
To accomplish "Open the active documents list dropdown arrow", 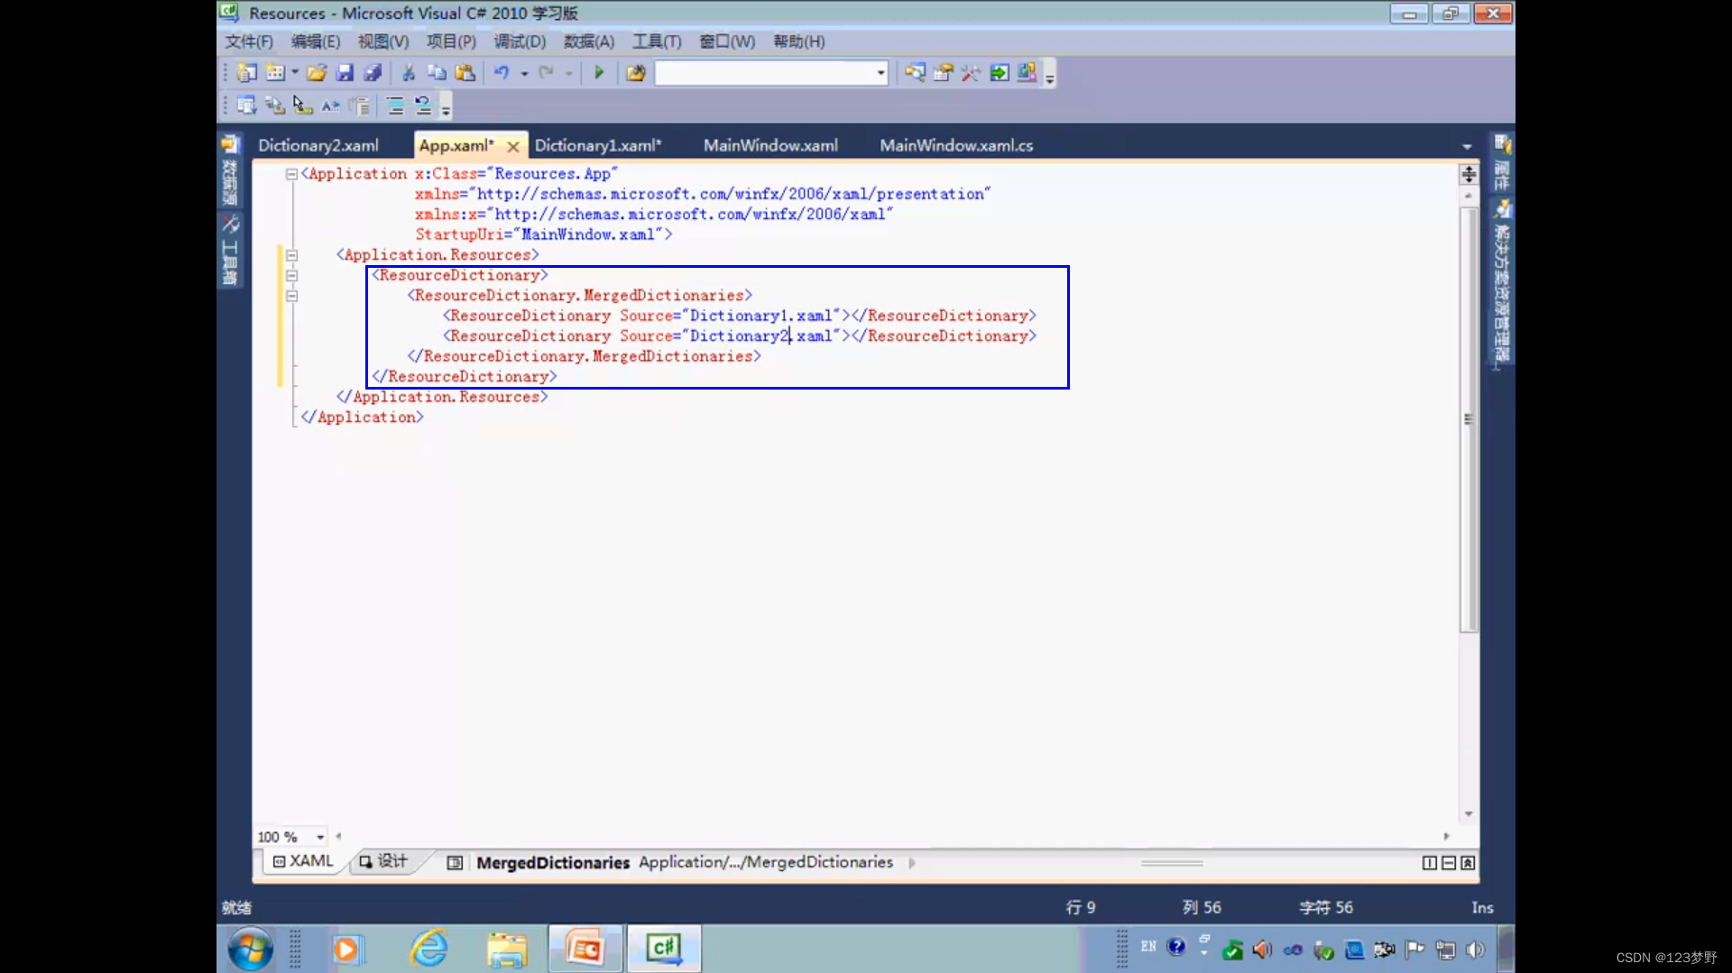I will [1467, 146].
